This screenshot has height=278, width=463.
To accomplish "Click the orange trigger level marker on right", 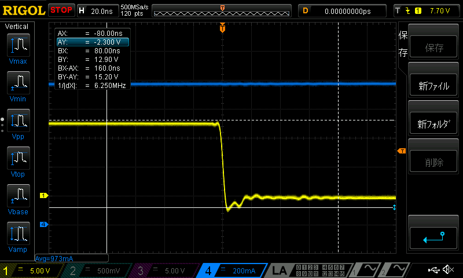I will (x=402, y=151).
